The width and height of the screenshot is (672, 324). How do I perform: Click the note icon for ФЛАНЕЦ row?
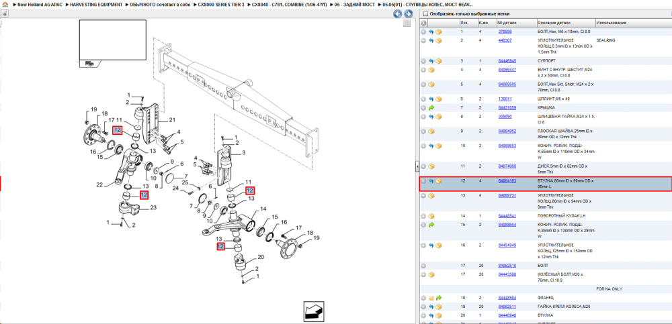[x=431, y=297]
